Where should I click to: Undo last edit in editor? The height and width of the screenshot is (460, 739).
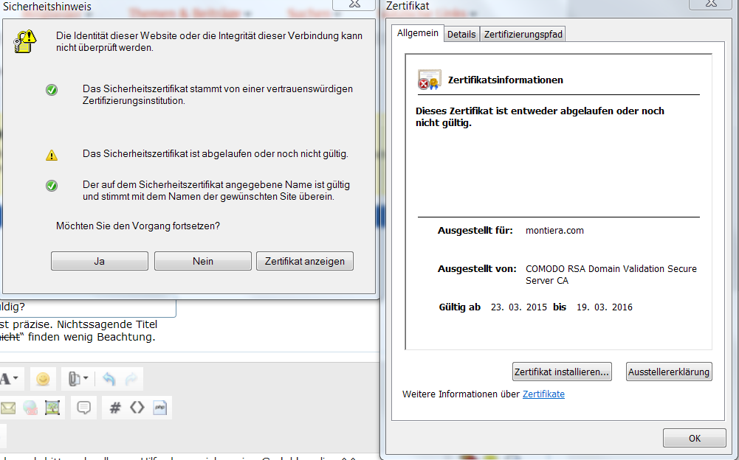tap(109, 379)
